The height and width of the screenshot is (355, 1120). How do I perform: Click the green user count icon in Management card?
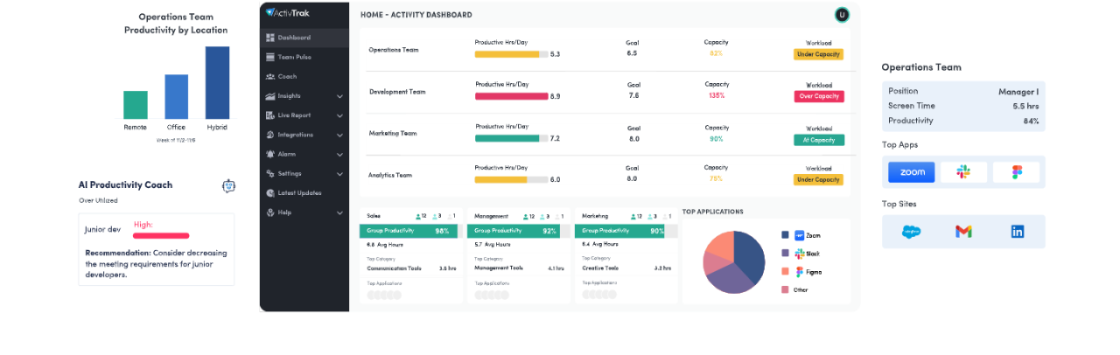(x=526, y=215)
